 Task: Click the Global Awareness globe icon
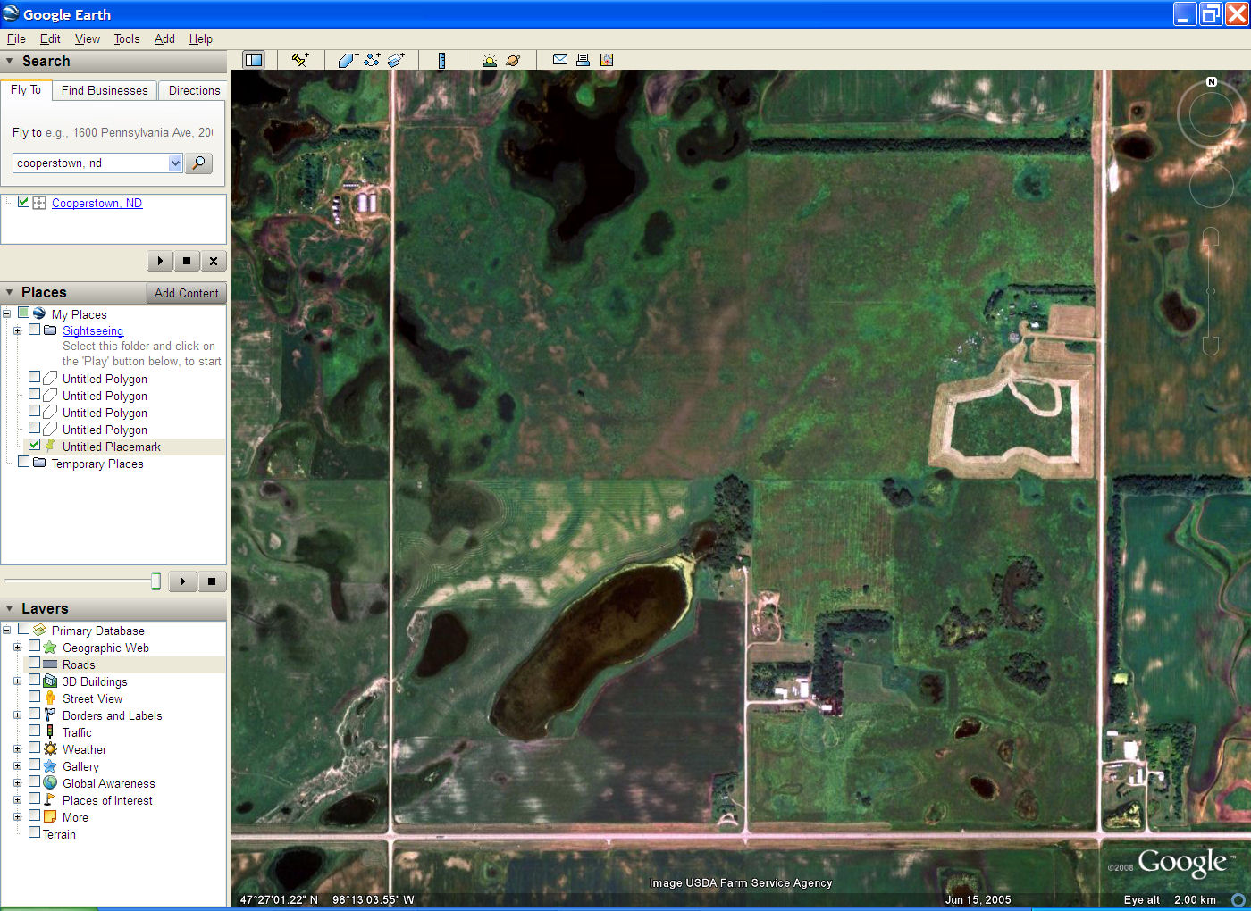click(50, 783)
